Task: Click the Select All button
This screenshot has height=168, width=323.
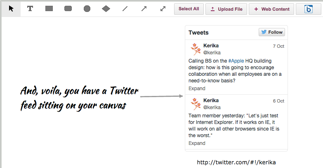Action: click(x=189, y=9)
